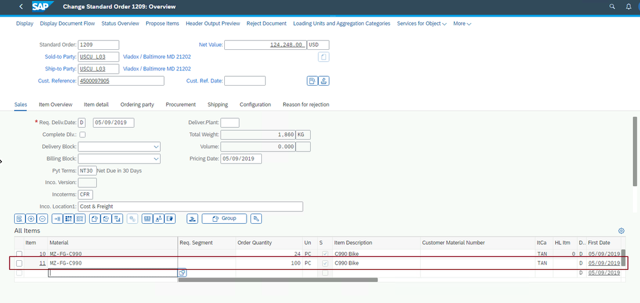Screen dimensions: 640x303
Task: Expand the More menu
Action: click(x=462, y=24)
